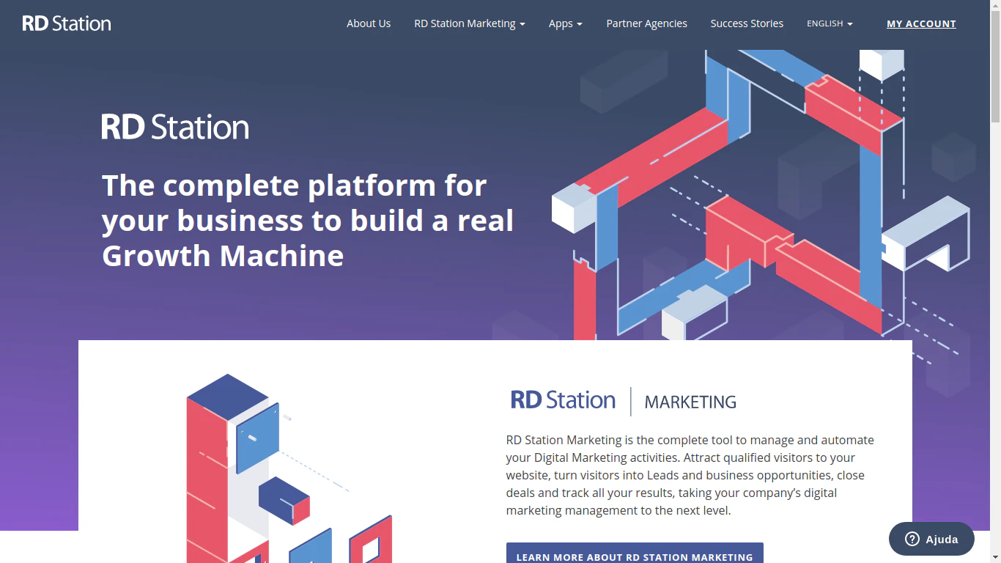Click the RD Station logo in navbar
The image size is (1001, 563).
pyautogui.click(x=67, y=23)
